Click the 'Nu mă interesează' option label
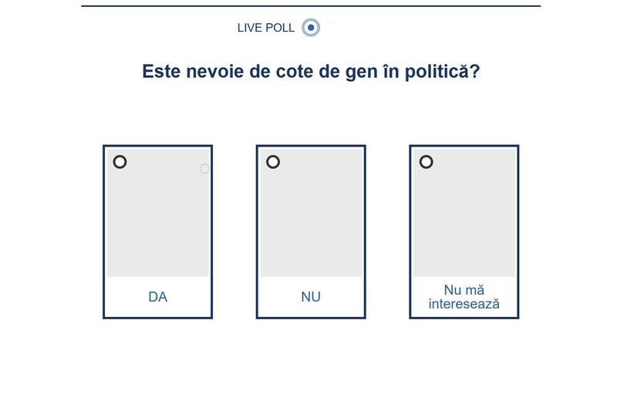Image resolution: width=617 pixels, height=411 pixels. point(464,297)
